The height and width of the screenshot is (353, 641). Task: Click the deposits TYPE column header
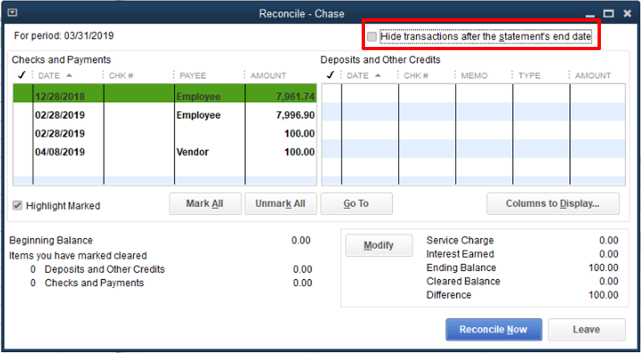click(529, 76)
